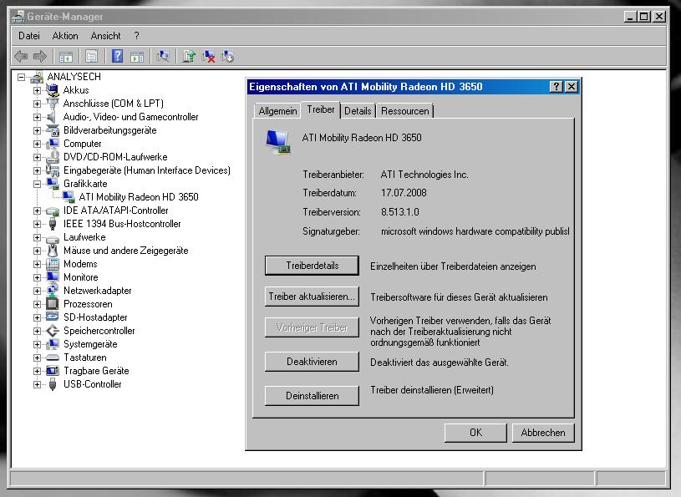Select the Netzwerkadapter label in the tree
The image size is (681, 497).
[x=97, y=291]
